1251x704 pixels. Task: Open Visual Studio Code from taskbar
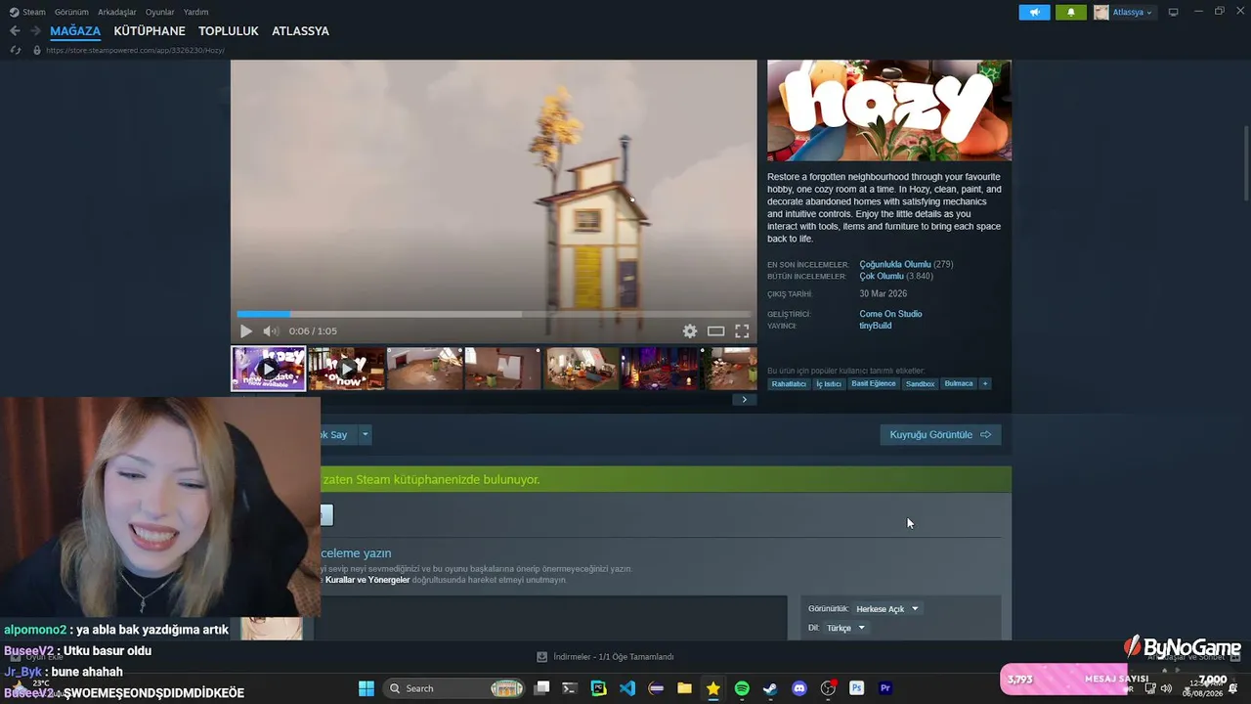pos(627,688)
